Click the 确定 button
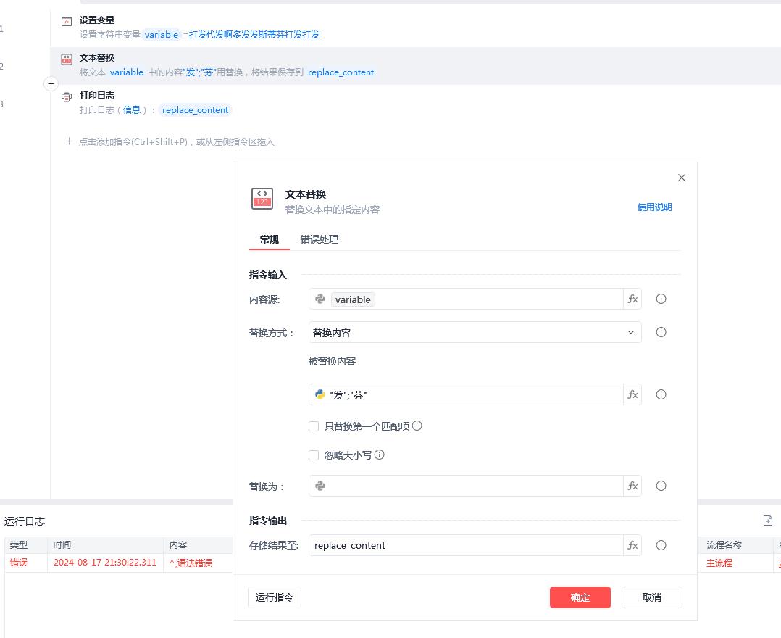 [580, 597]
